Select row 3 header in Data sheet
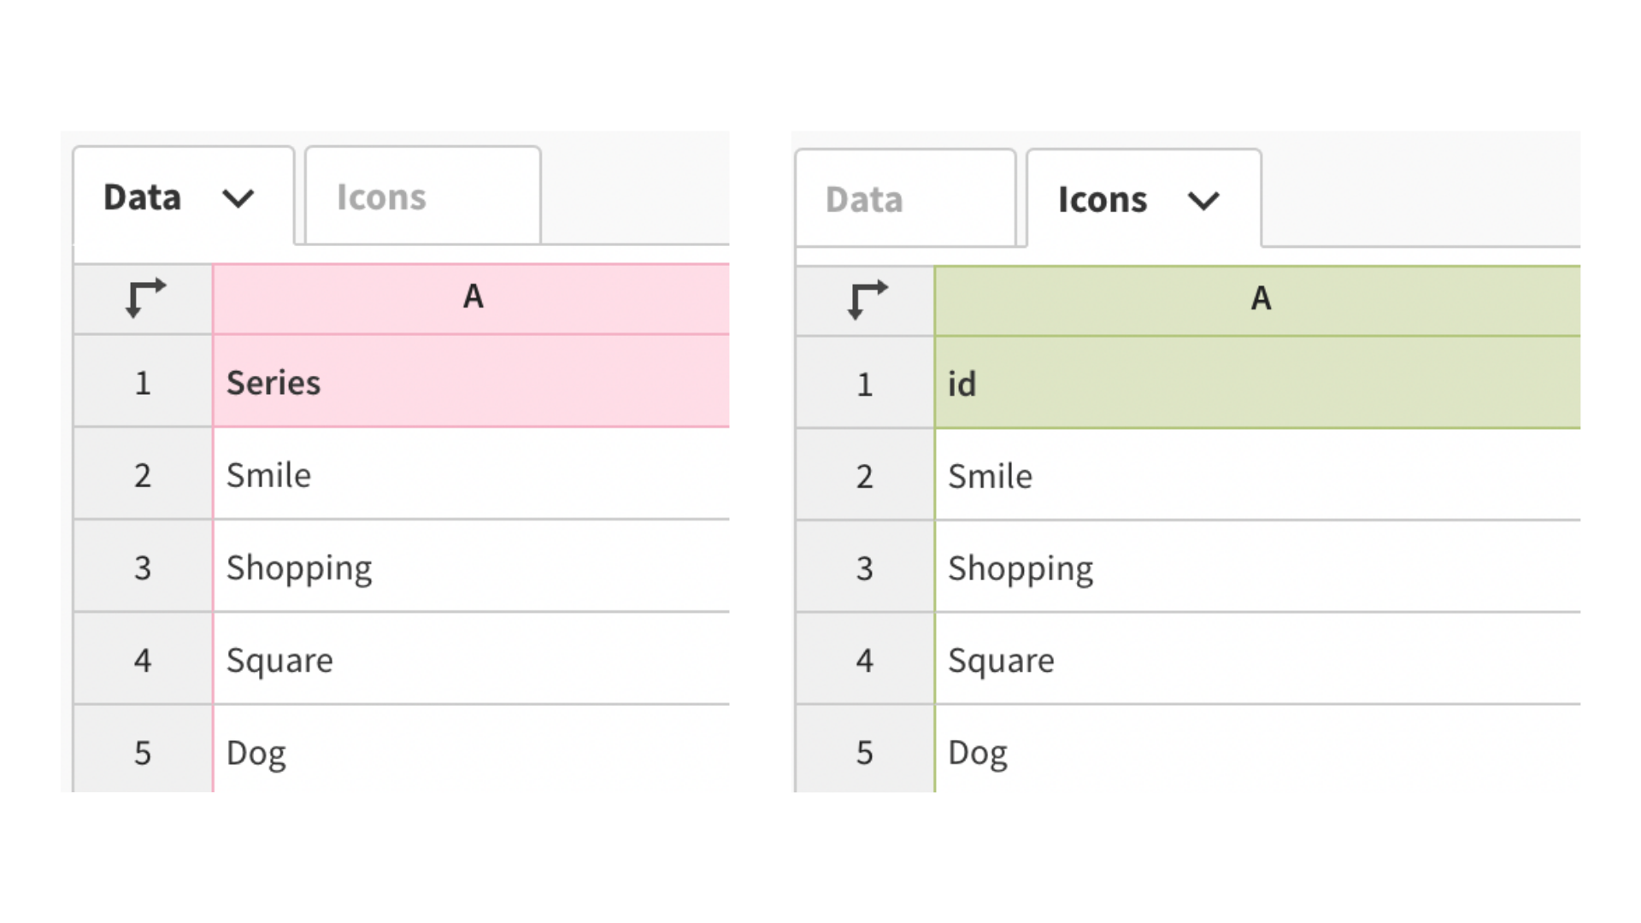The width and height of the screenshot is (1641, 923). pos(143,566)
